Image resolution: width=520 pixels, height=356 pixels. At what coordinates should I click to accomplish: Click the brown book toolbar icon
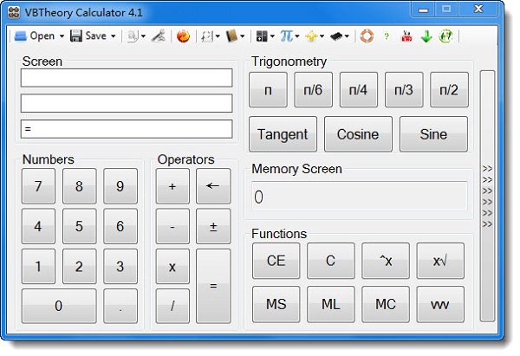point(231,36)
